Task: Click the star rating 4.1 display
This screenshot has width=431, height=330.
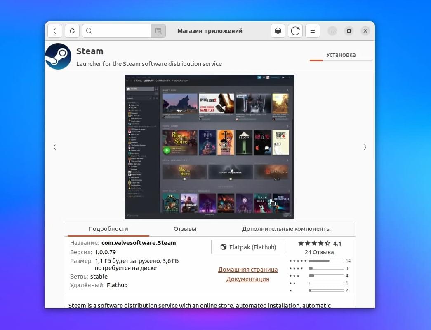Action: [320, 243]
